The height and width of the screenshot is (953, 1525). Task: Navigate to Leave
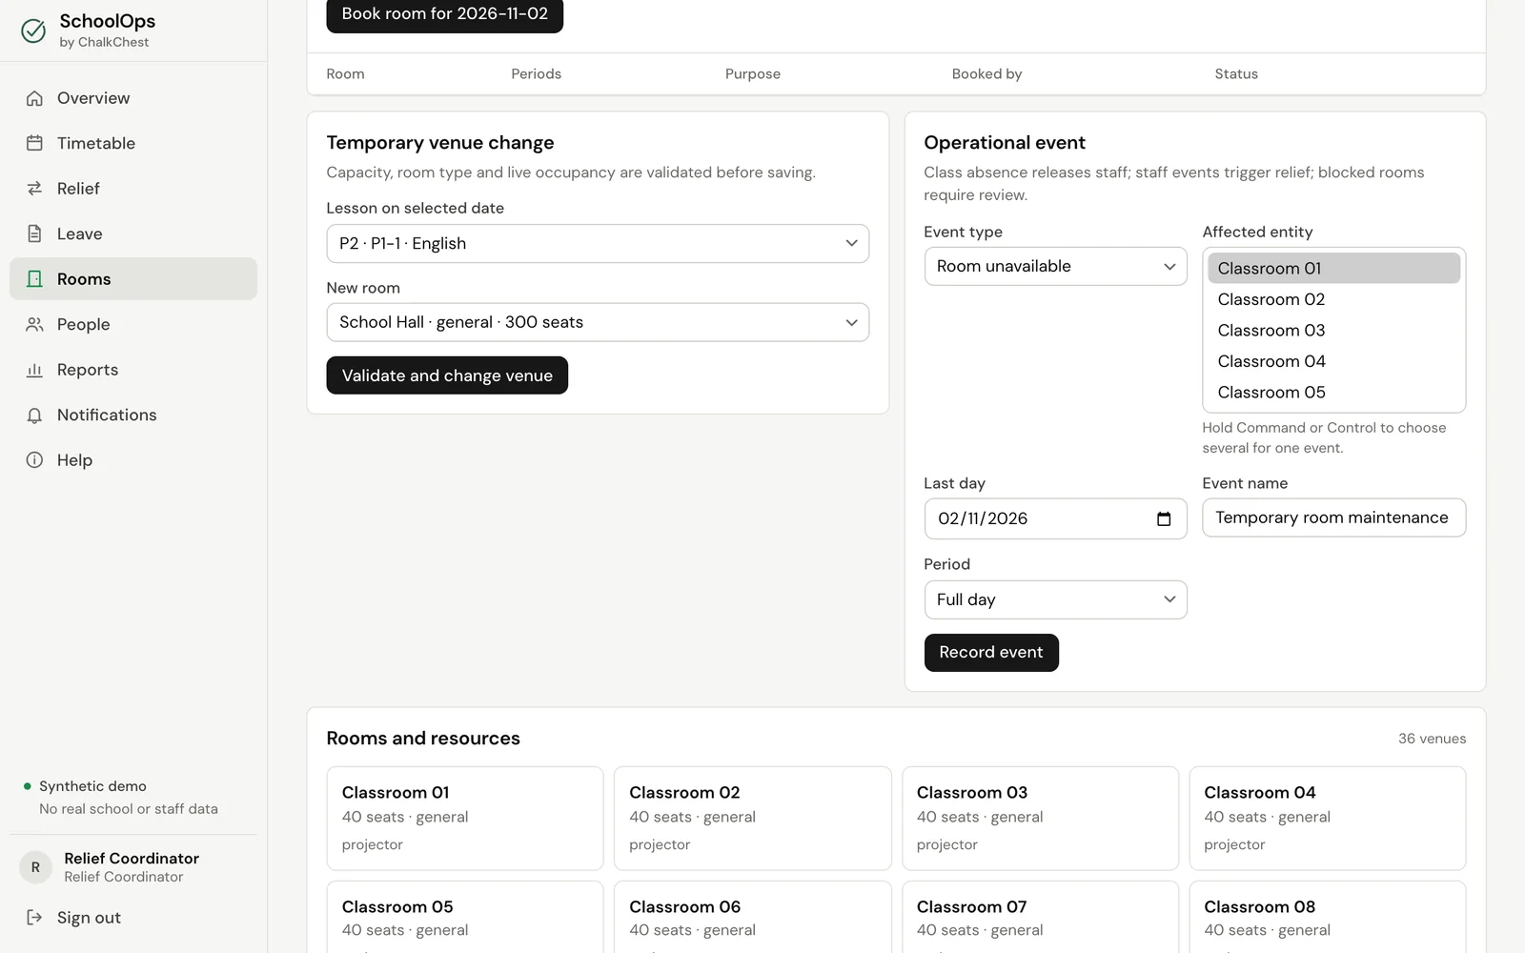point(133,233)
